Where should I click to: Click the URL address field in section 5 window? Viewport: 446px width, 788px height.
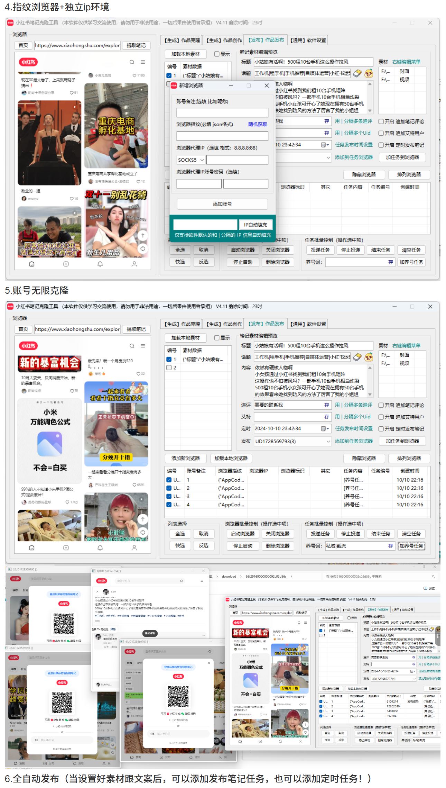click(x=77, y=329)
